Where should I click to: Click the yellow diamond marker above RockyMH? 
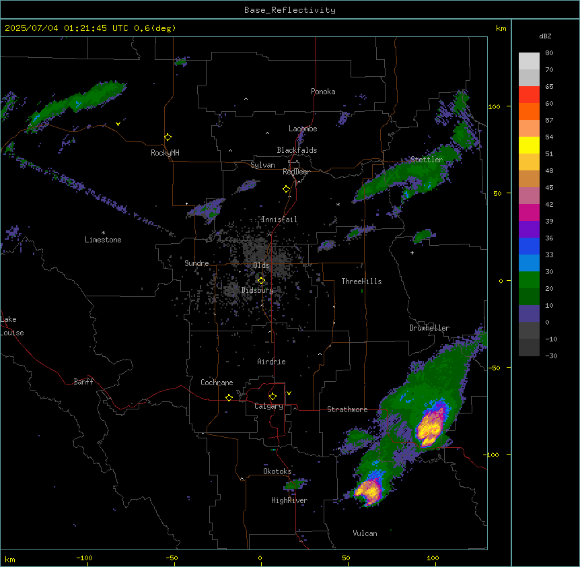point(168,137)
